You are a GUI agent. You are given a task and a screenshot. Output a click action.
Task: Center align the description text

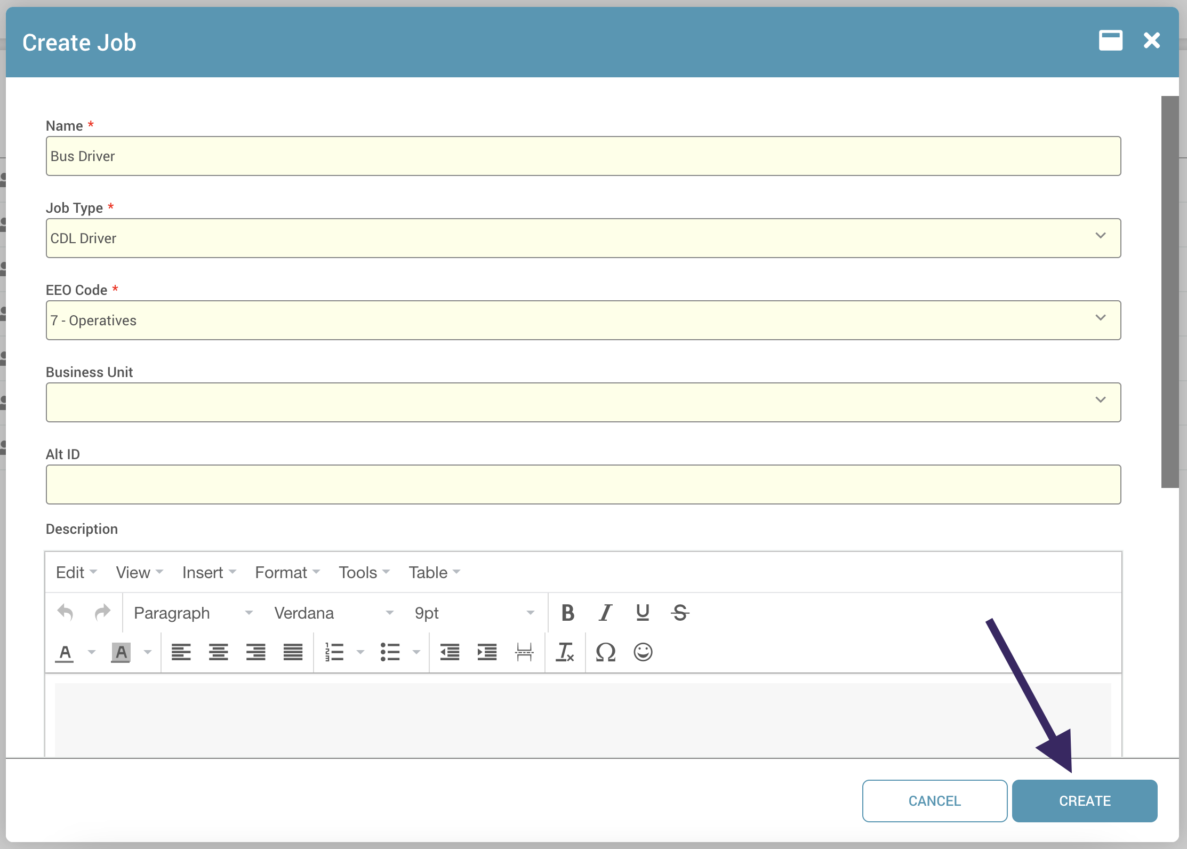219,652
